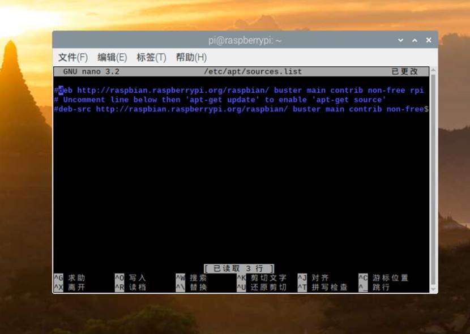Viewport: 470px width, 334px height.
Task: Click the scrollbar down arrow
Action: tap(433, 289)
